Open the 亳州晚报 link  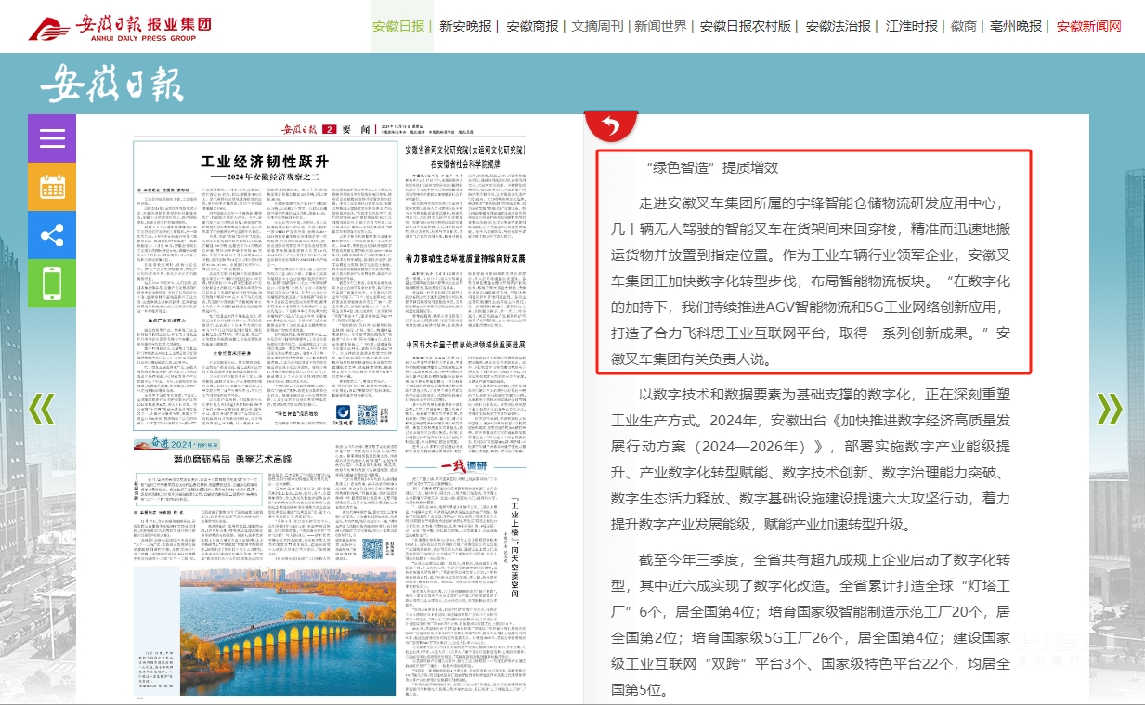coord(1016,26)
